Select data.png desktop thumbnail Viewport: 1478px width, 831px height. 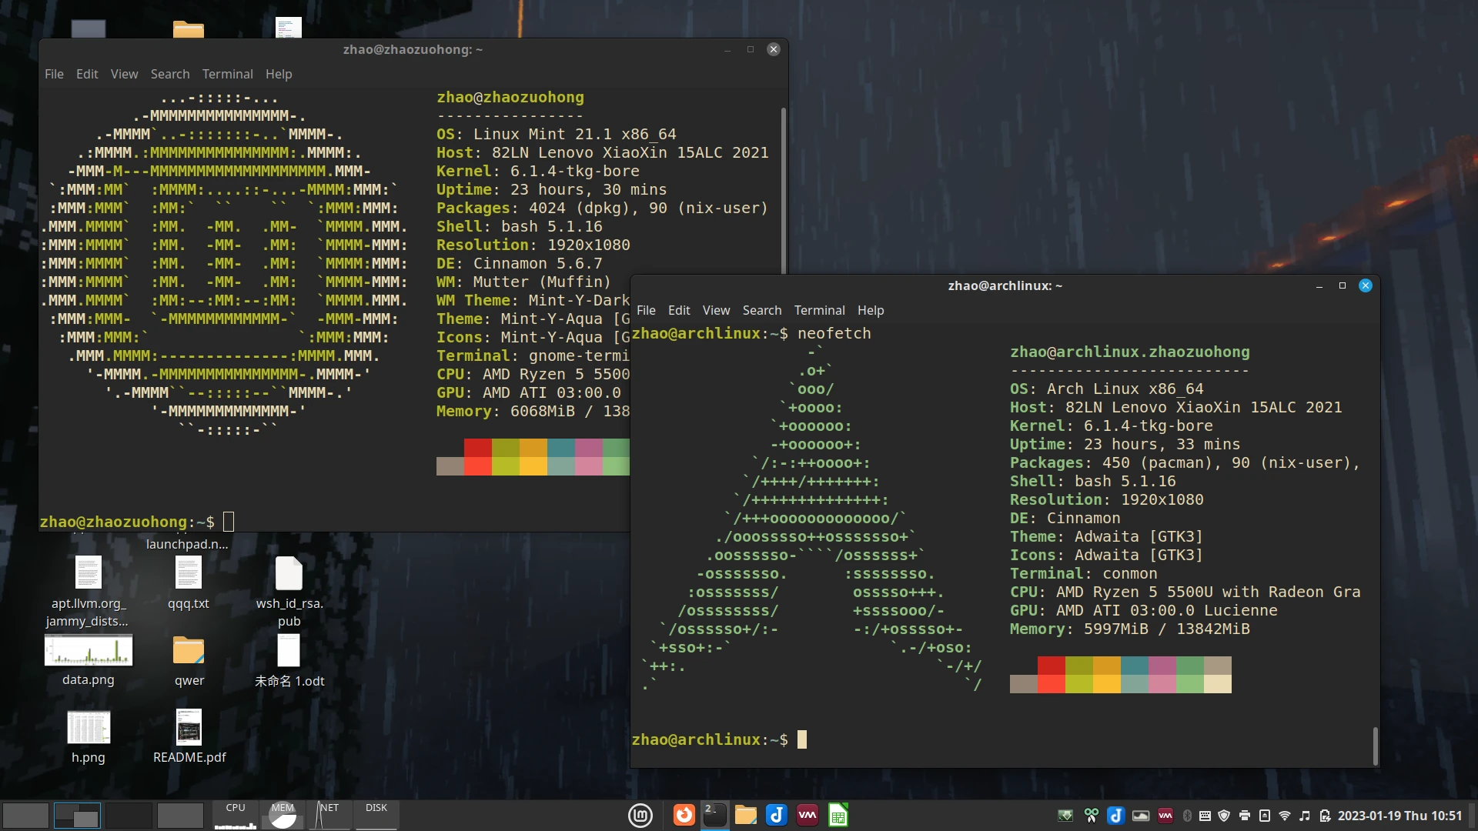click(x=89, y=660)
